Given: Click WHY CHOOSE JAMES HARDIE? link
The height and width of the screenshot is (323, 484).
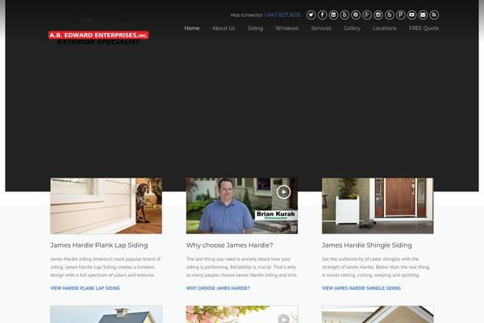Looking at the screenshot, I should pyautogui.click(x=218, y=288).
